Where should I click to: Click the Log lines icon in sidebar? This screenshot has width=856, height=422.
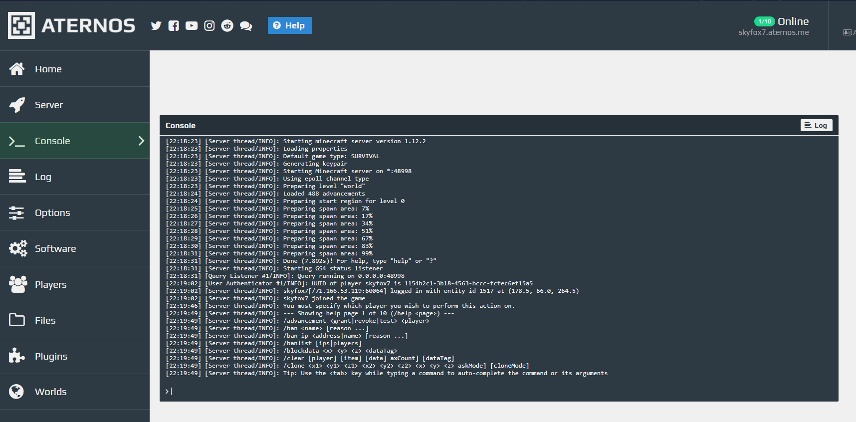click(17, 177)
